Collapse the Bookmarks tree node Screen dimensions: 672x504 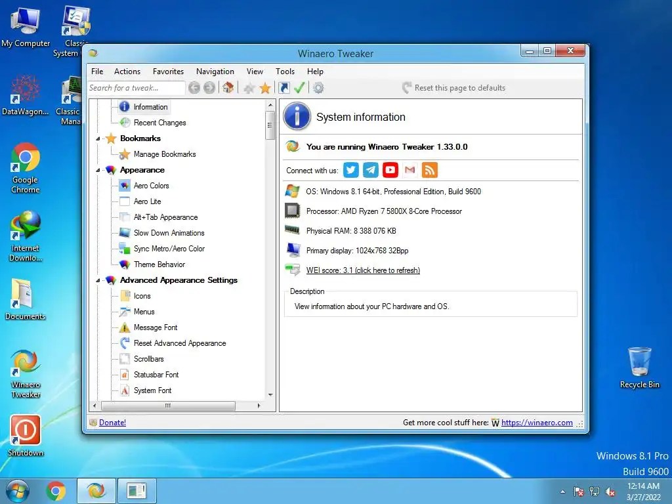coord(98,138)
